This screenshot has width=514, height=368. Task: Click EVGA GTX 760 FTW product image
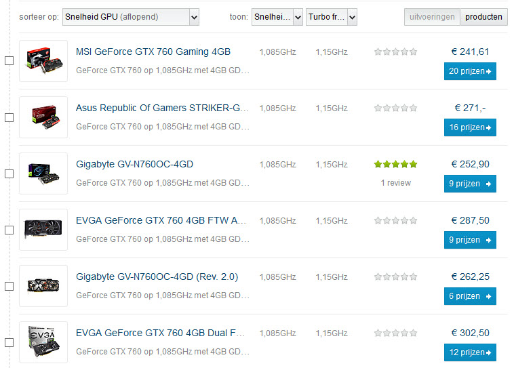click(43, 230)
